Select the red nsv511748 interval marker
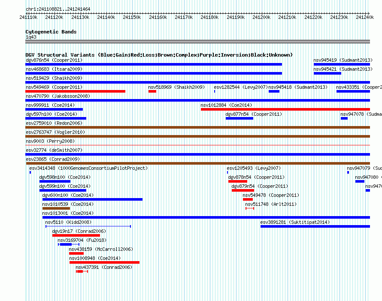The width and height of the screenshot is (382, 301). [250, 208]
